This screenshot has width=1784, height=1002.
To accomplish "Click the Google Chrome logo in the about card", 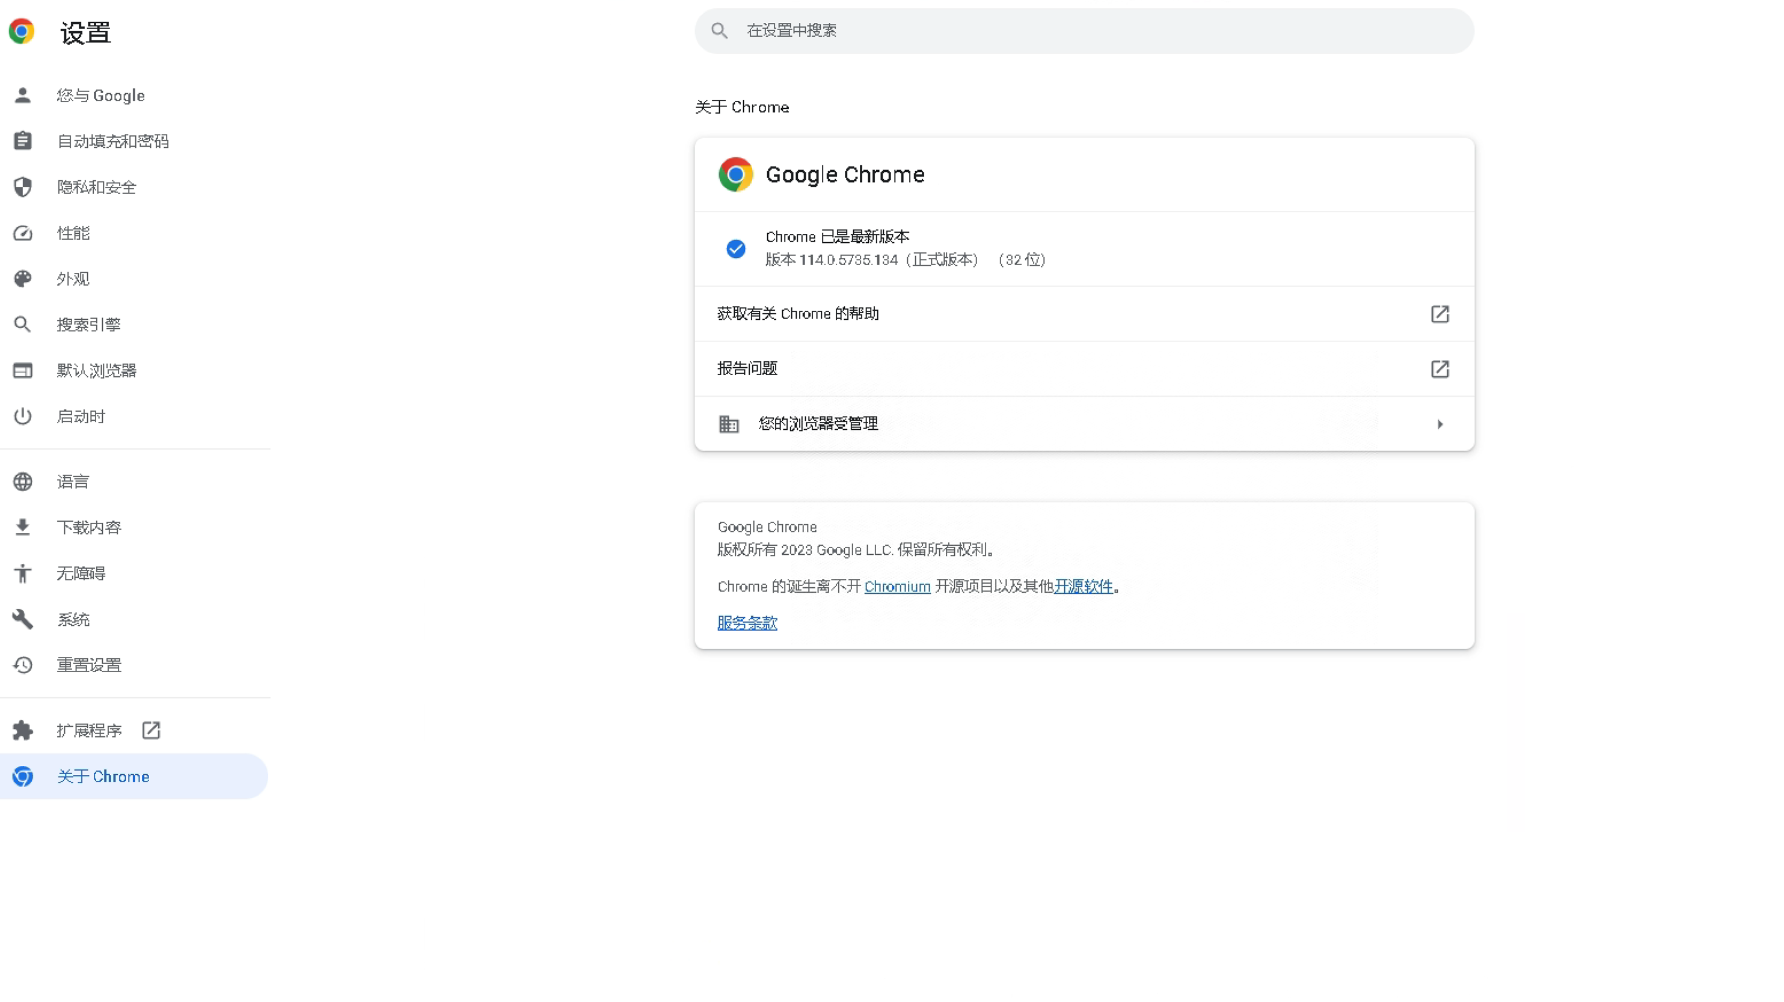I will pyautogui.click(x=735, y=174).
